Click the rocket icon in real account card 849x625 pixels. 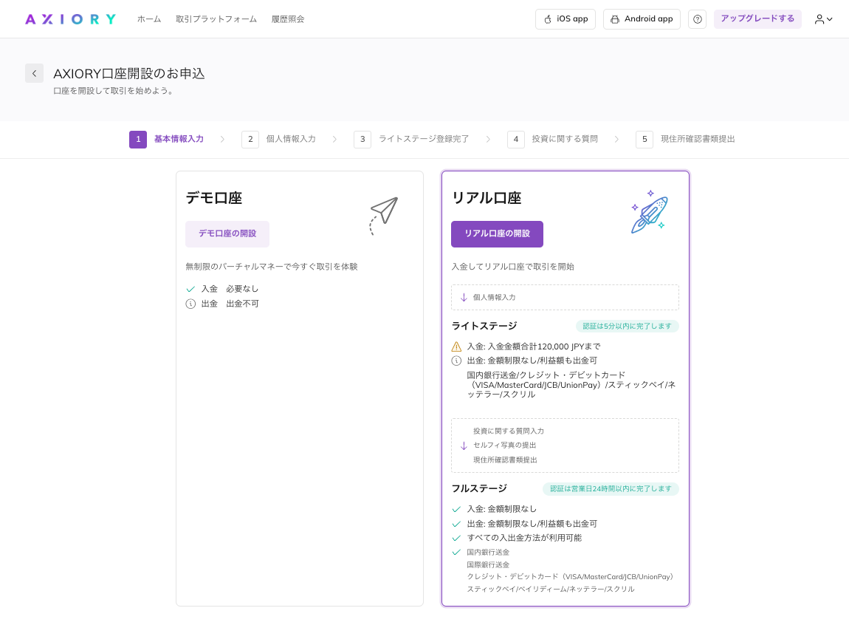tap(649, 212)
